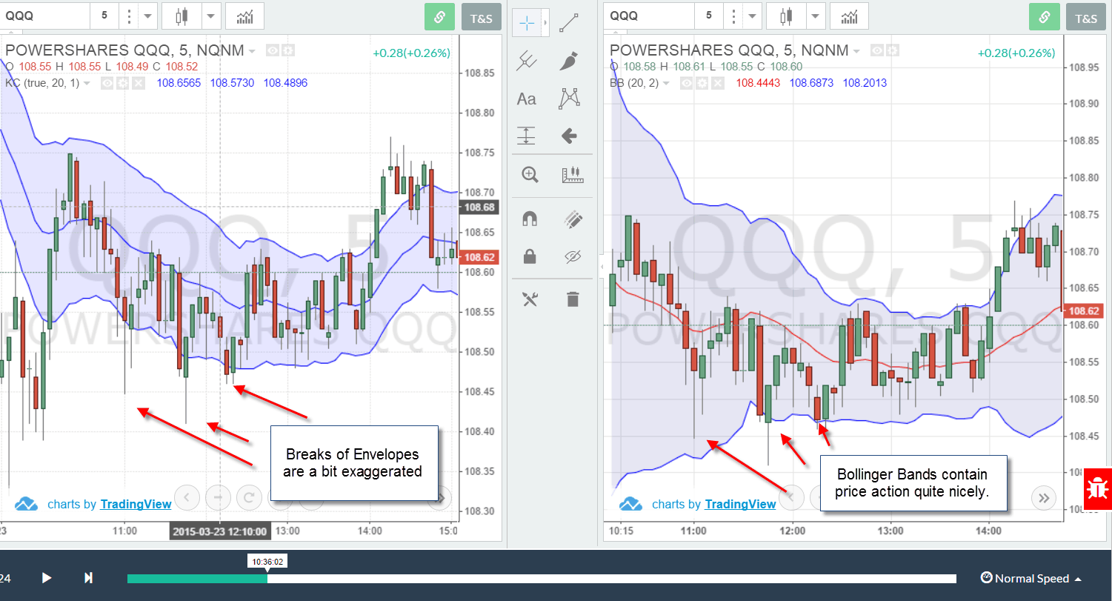
Task: Toggle the magnet snap mode
Action: tap(530, 218)
